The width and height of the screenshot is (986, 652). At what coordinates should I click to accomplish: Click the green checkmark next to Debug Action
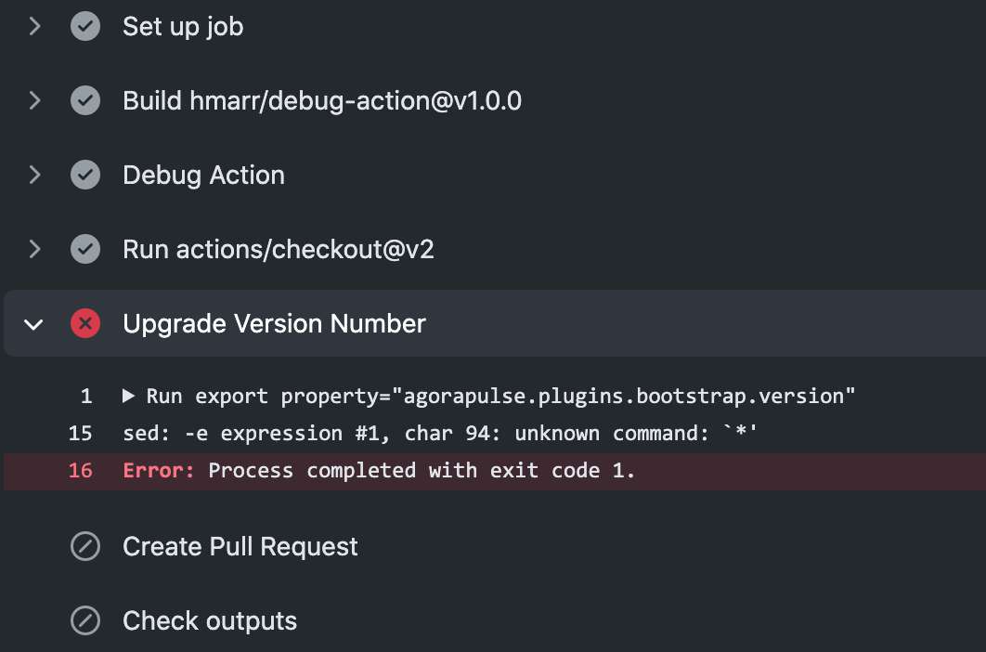[84, 175]
